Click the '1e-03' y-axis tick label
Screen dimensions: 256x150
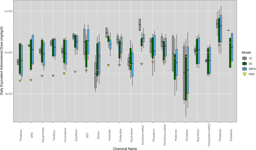coord(8,94)
